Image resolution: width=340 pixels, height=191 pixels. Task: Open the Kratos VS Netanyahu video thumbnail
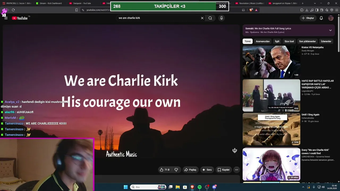[271, 62]
